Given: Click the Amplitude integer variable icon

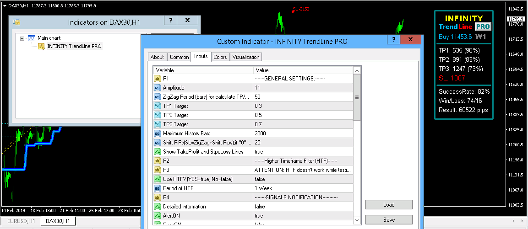Looking at the screenshot, I should [x=157, y=88].
